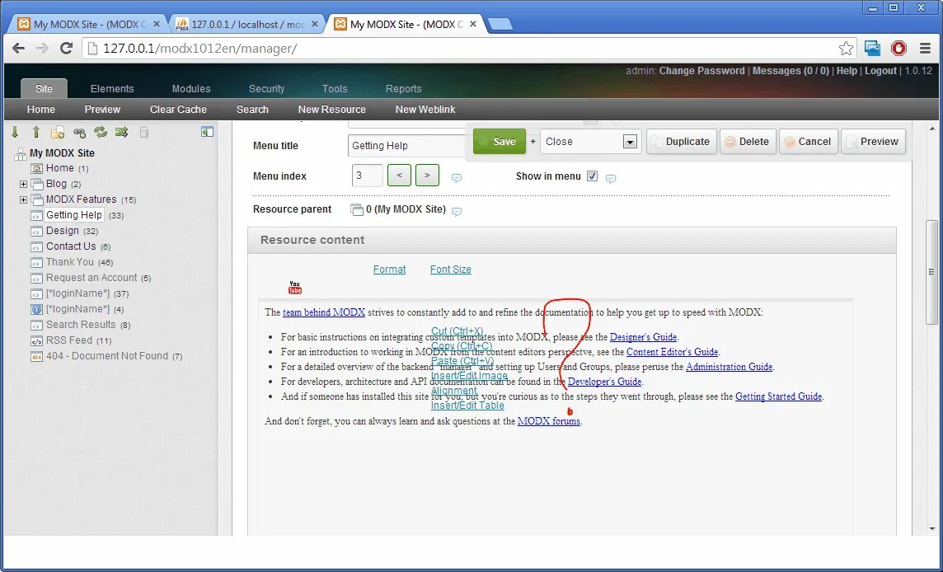The image size is (943, 572).
Task: Click the Duplicate button
Action: pyautogui.click(x=682, y=142)
